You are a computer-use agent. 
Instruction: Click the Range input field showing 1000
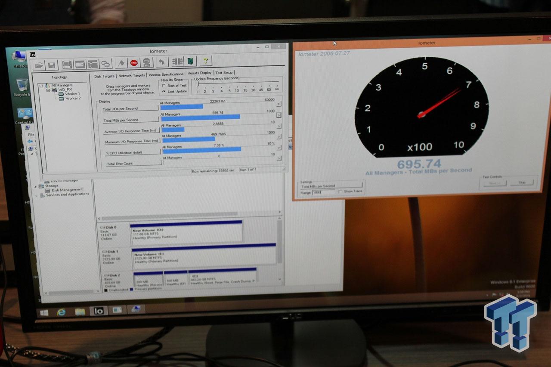click(323, 192)
